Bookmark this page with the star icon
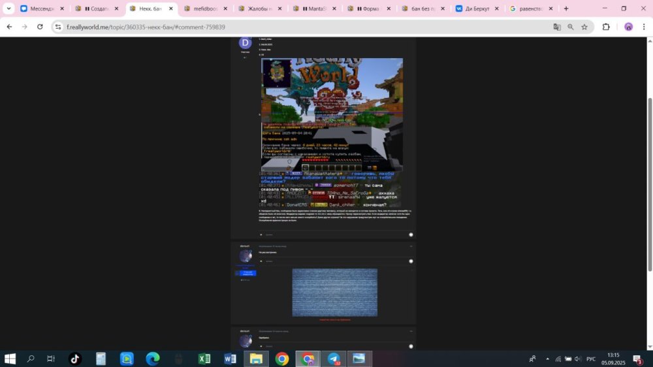 tap(584, 27)
